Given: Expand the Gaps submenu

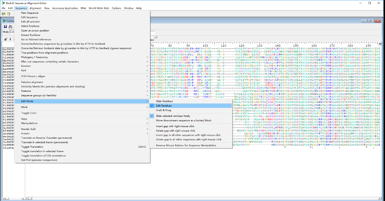Looking at the screenshot, I should tap(24, 119).
